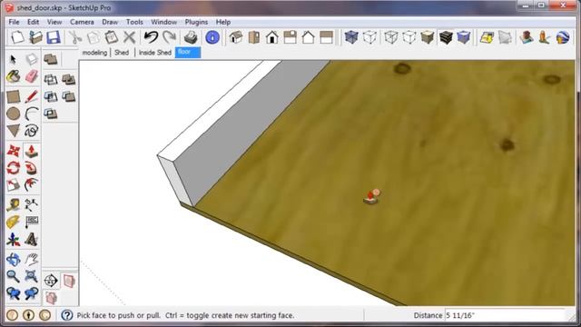
Task: Open Google Earth toolbar icon
Action: pos(563,37)
